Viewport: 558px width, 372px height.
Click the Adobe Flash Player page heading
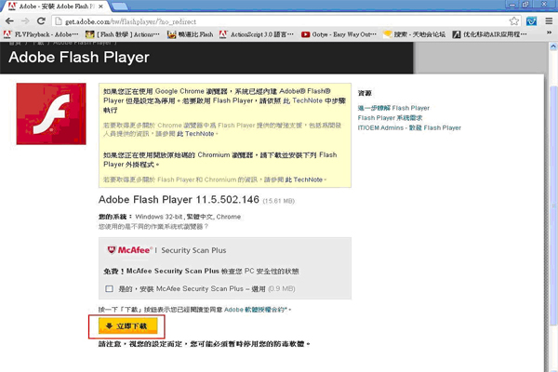[79, 57]
